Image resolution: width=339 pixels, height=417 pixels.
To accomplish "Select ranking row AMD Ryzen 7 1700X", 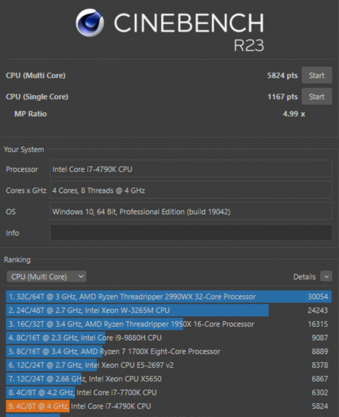I will [169, 351].
